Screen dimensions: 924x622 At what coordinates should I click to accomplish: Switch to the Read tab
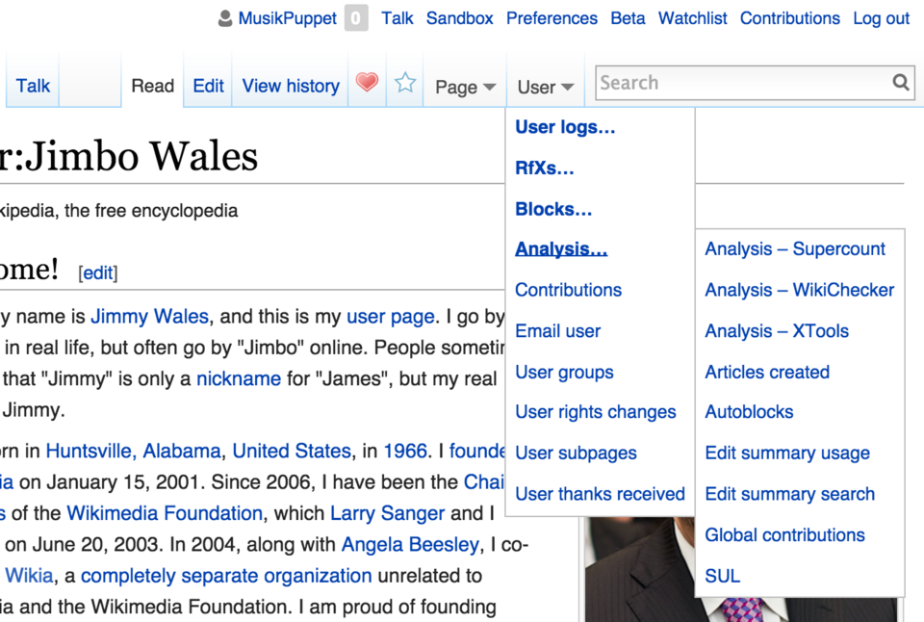click(x=153, y=86)
